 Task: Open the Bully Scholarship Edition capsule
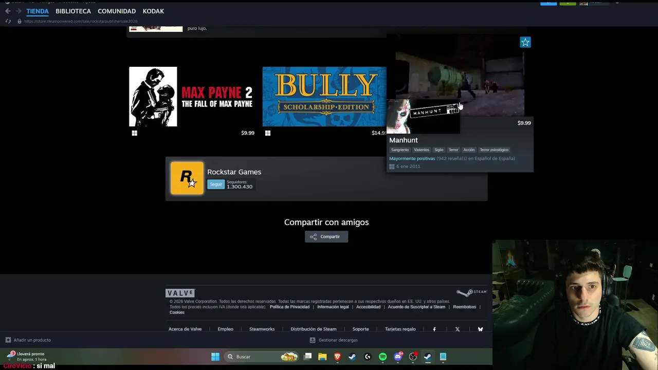pos(324,97)
